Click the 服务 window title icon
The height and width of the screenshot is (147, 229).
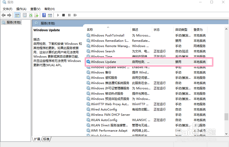pos(4,2)
